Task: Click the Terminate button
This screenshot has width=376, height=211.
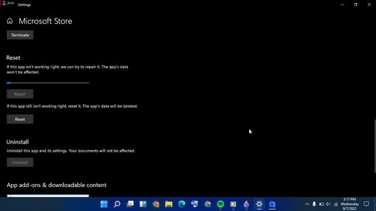Action: click(20, 35)
